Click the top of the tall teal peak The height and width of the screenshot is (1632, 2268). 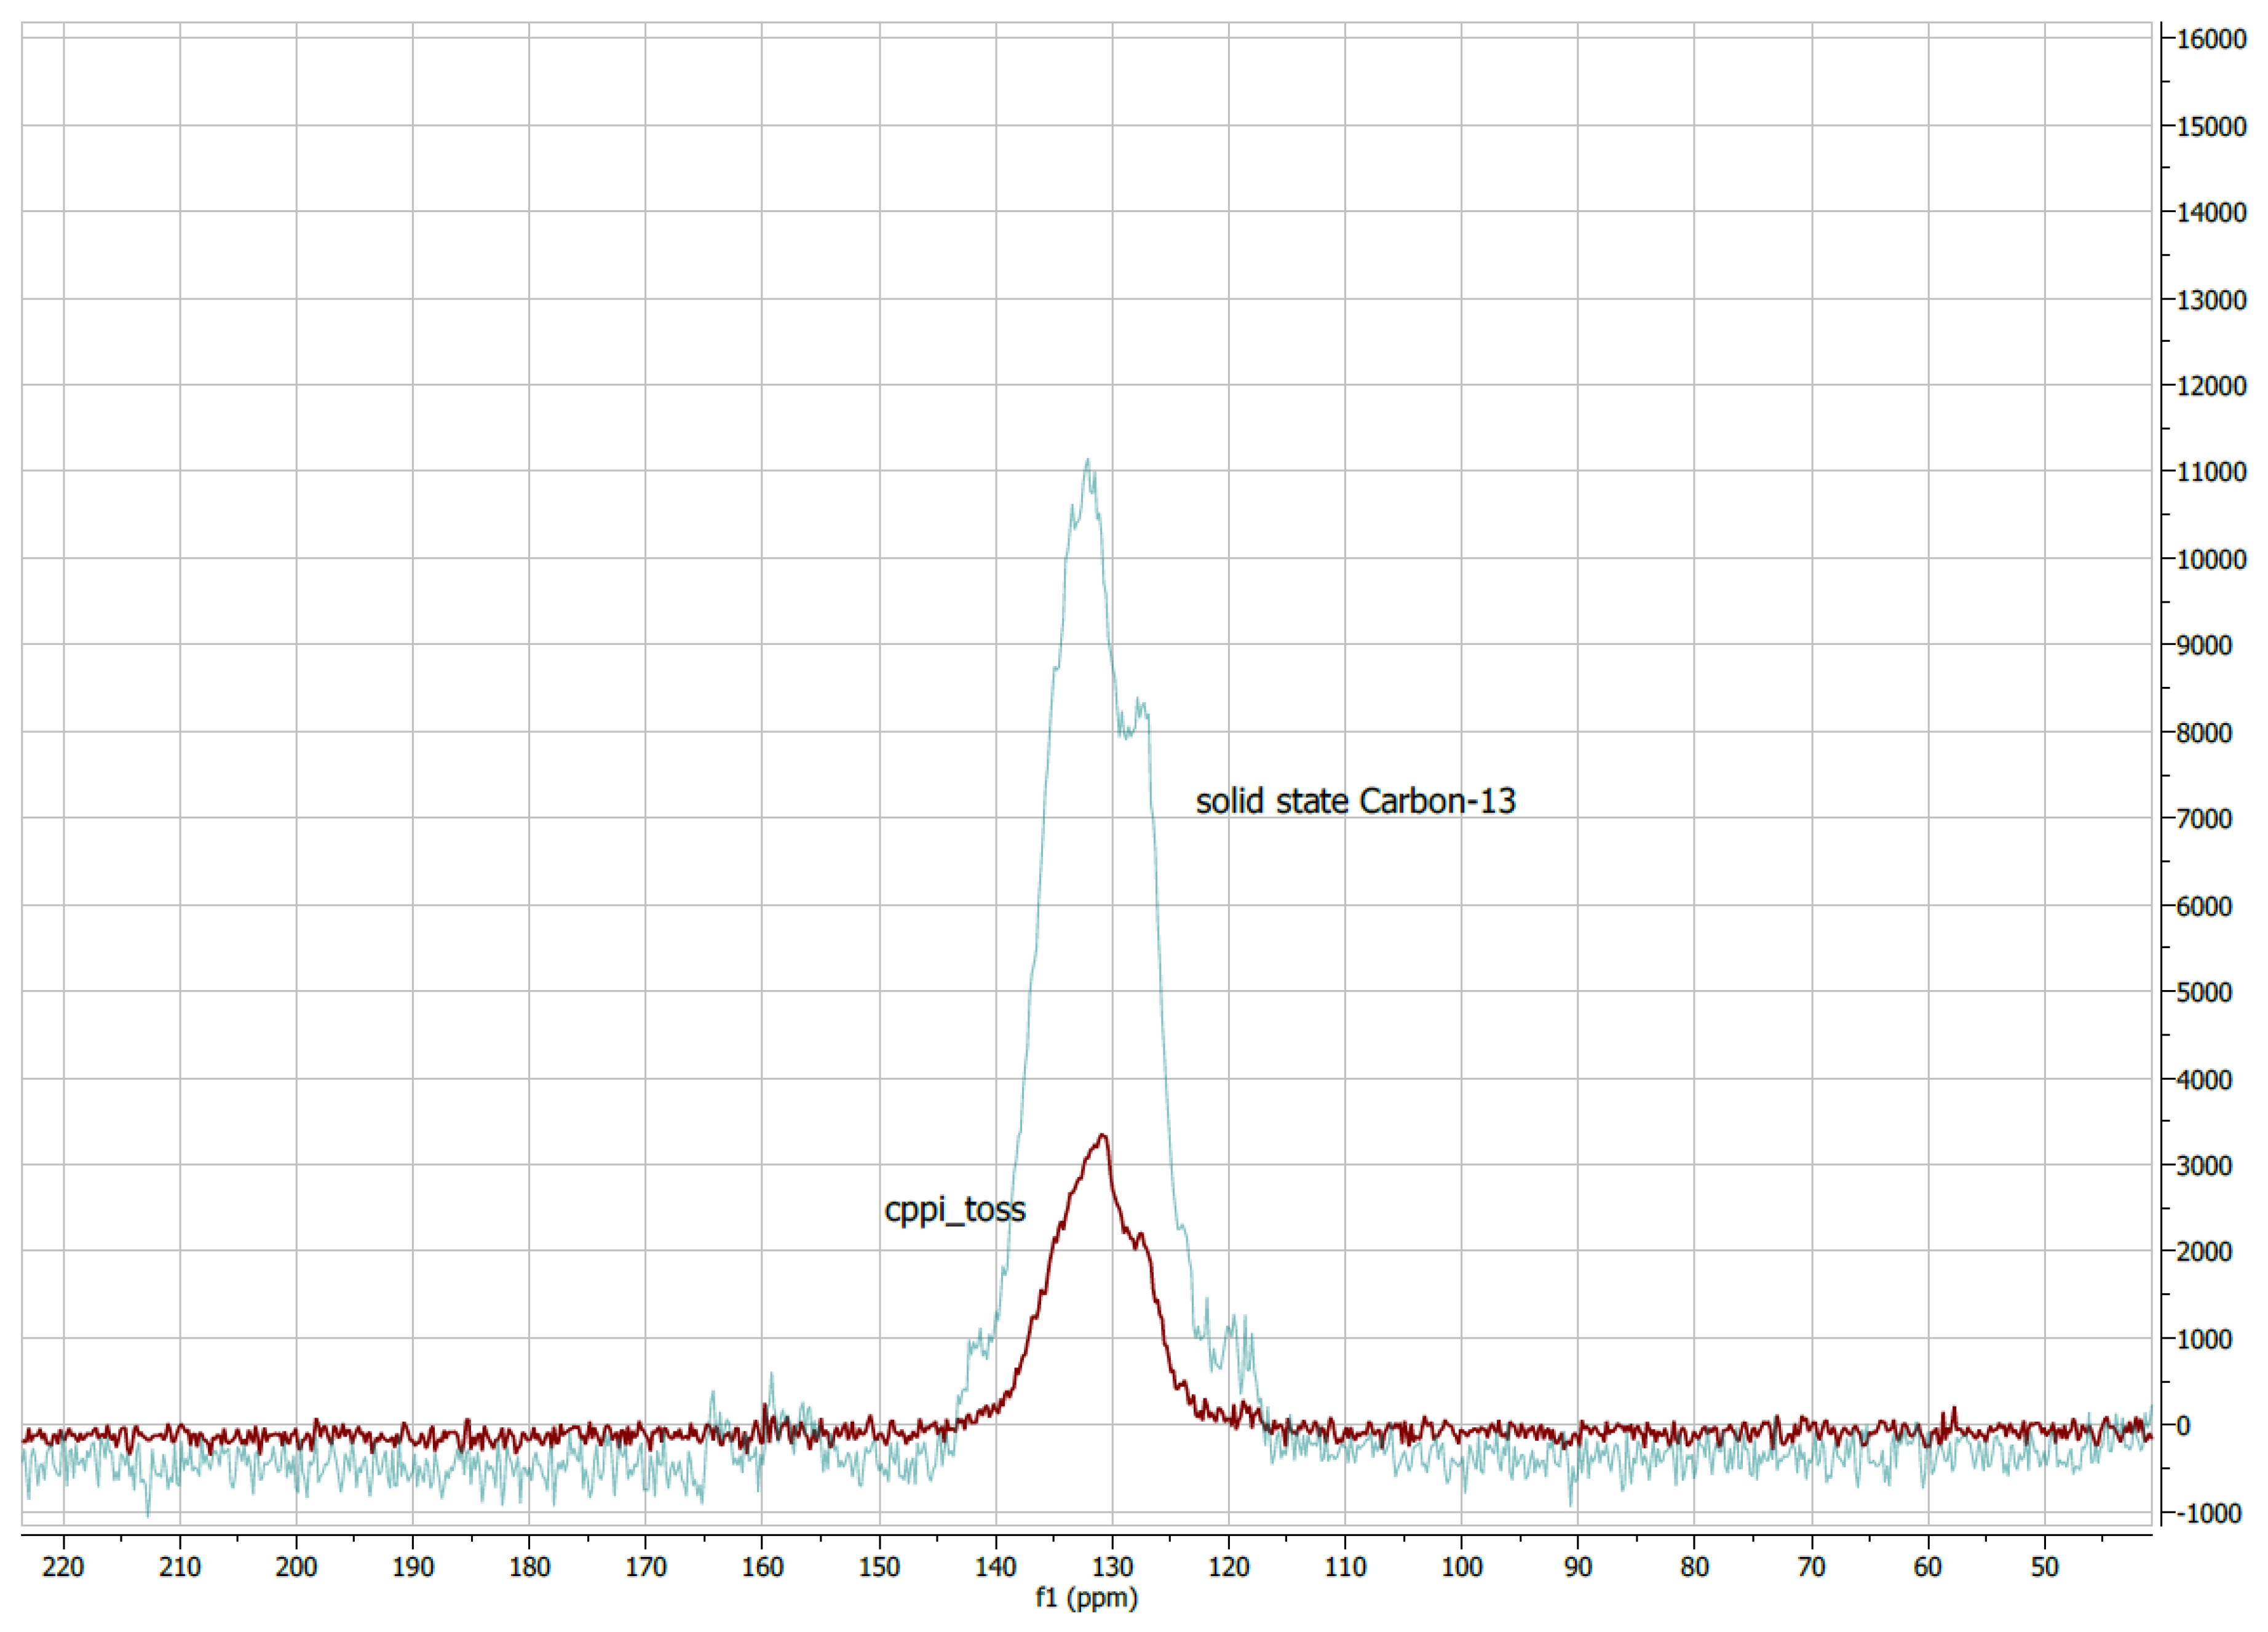click(1088, 462)
